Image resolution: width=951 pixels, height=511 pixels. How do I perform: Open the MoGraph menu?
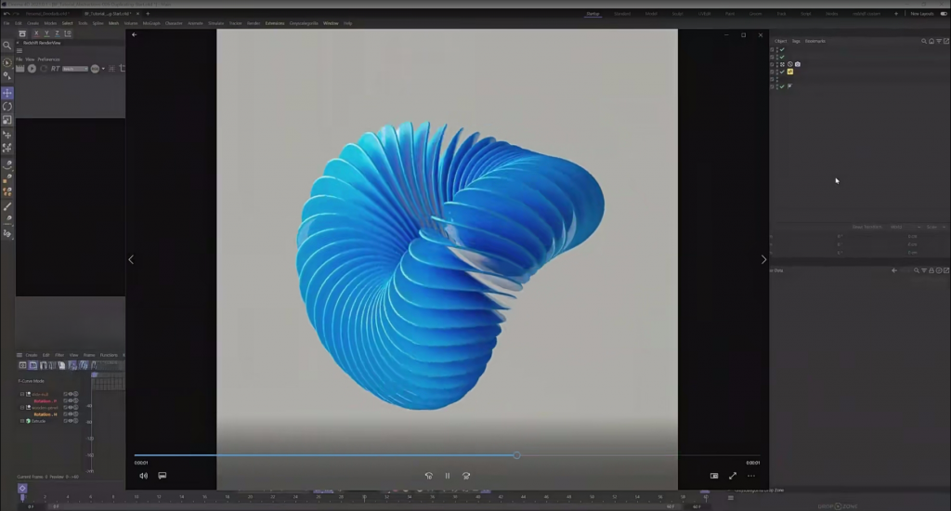click(x=151, y=23)
